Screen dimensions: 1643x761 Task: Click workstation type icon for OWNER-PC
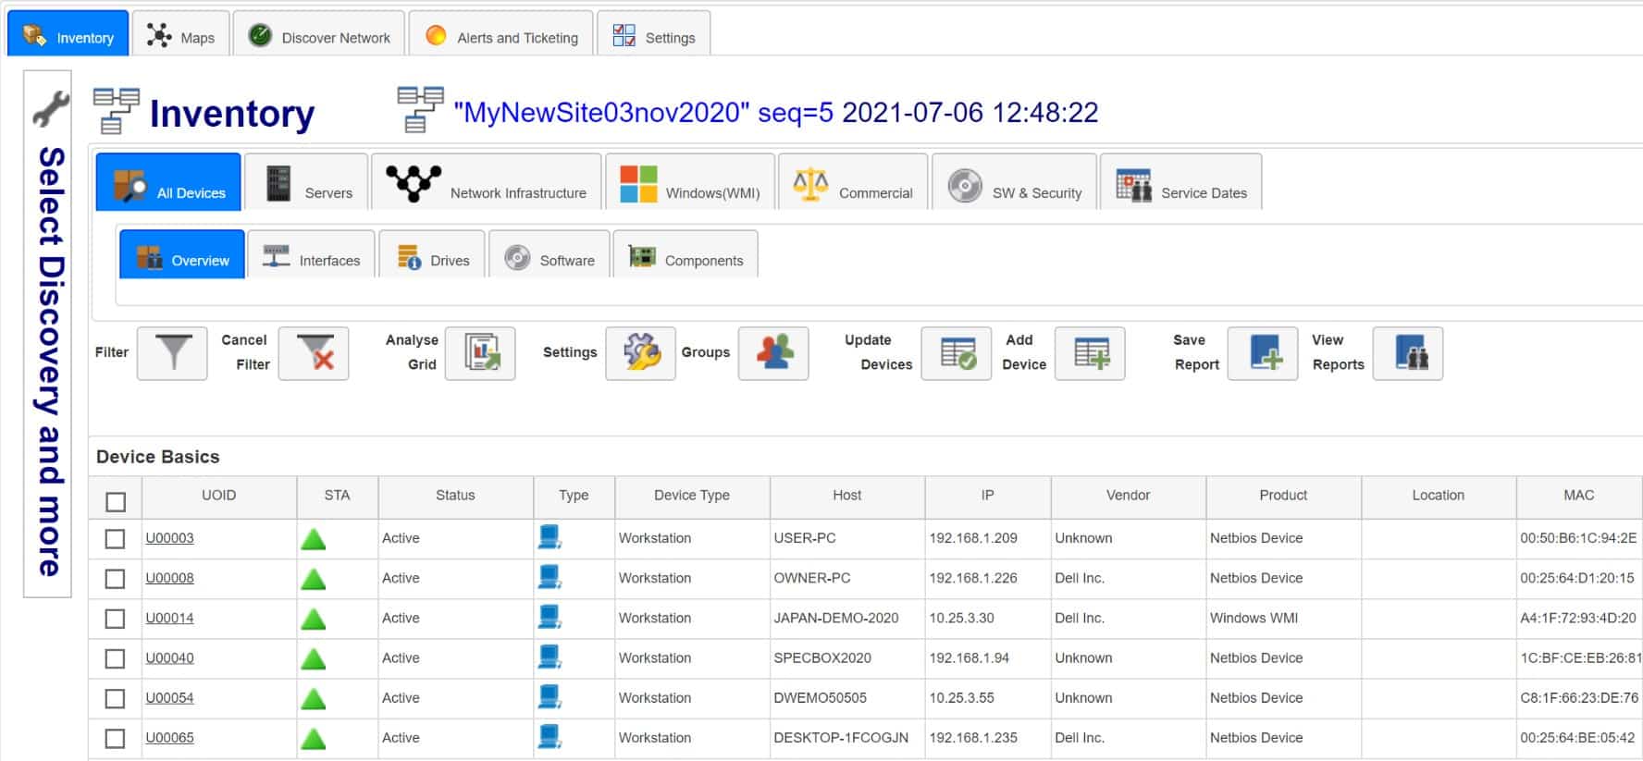(550, 577)
